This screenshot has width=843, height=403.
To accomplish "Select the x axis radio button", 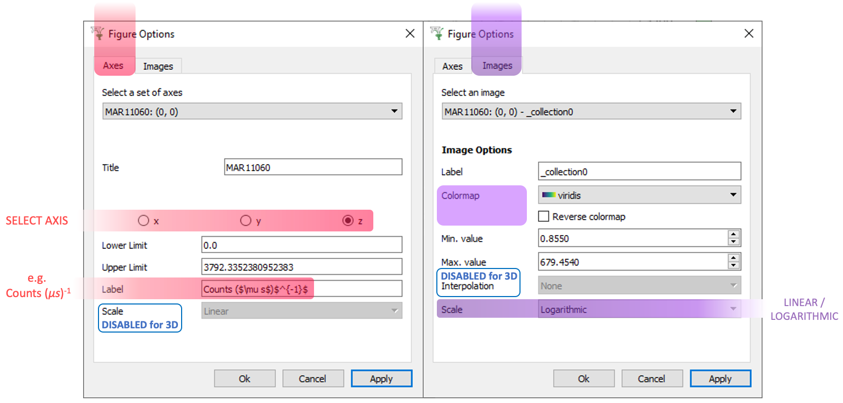I will (144, 221).
